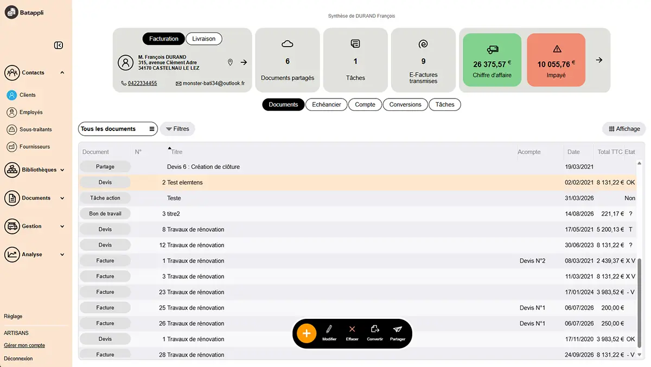This screenshot has width=651, height=367.
Task: Click the Bibliothèques bricks icon
Action: pos(12,170)
